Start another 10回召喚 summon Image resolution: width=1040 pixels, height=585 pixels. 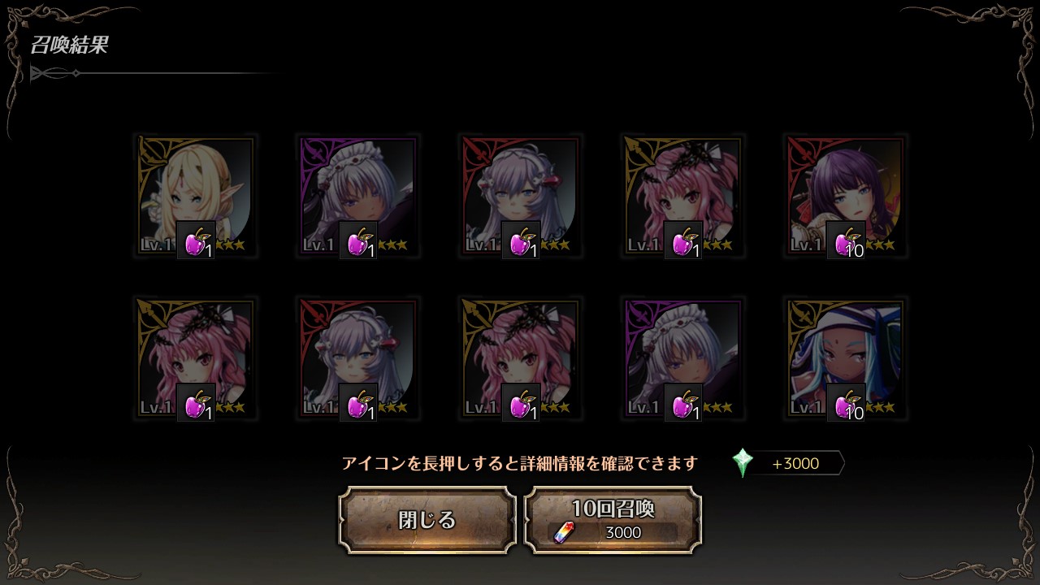tap(613, 520)
